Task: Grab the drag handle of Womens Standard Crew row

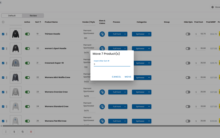Action: pos(7,107)
